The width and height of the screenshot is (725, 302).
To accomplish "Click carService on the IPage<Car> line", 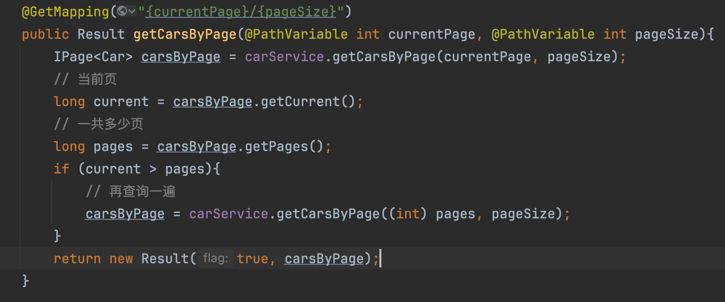I will point(284,57).
